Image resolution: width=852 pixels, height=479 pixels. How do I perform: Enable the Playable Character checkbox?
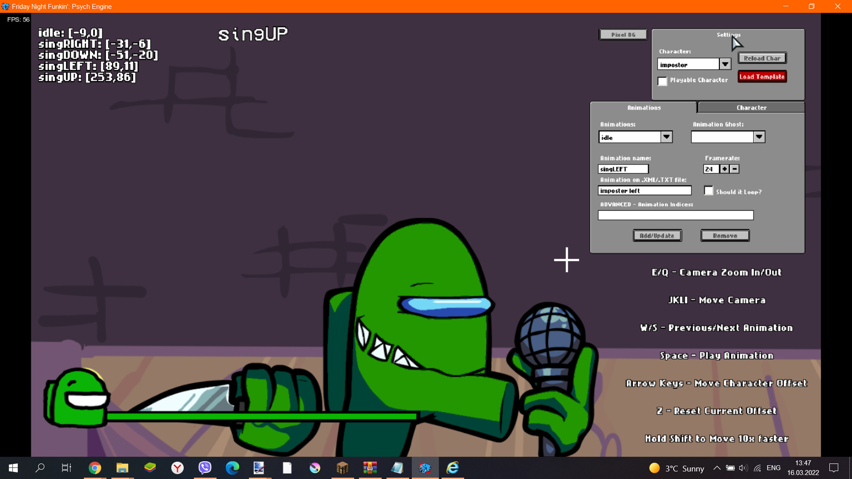[663, 81]
